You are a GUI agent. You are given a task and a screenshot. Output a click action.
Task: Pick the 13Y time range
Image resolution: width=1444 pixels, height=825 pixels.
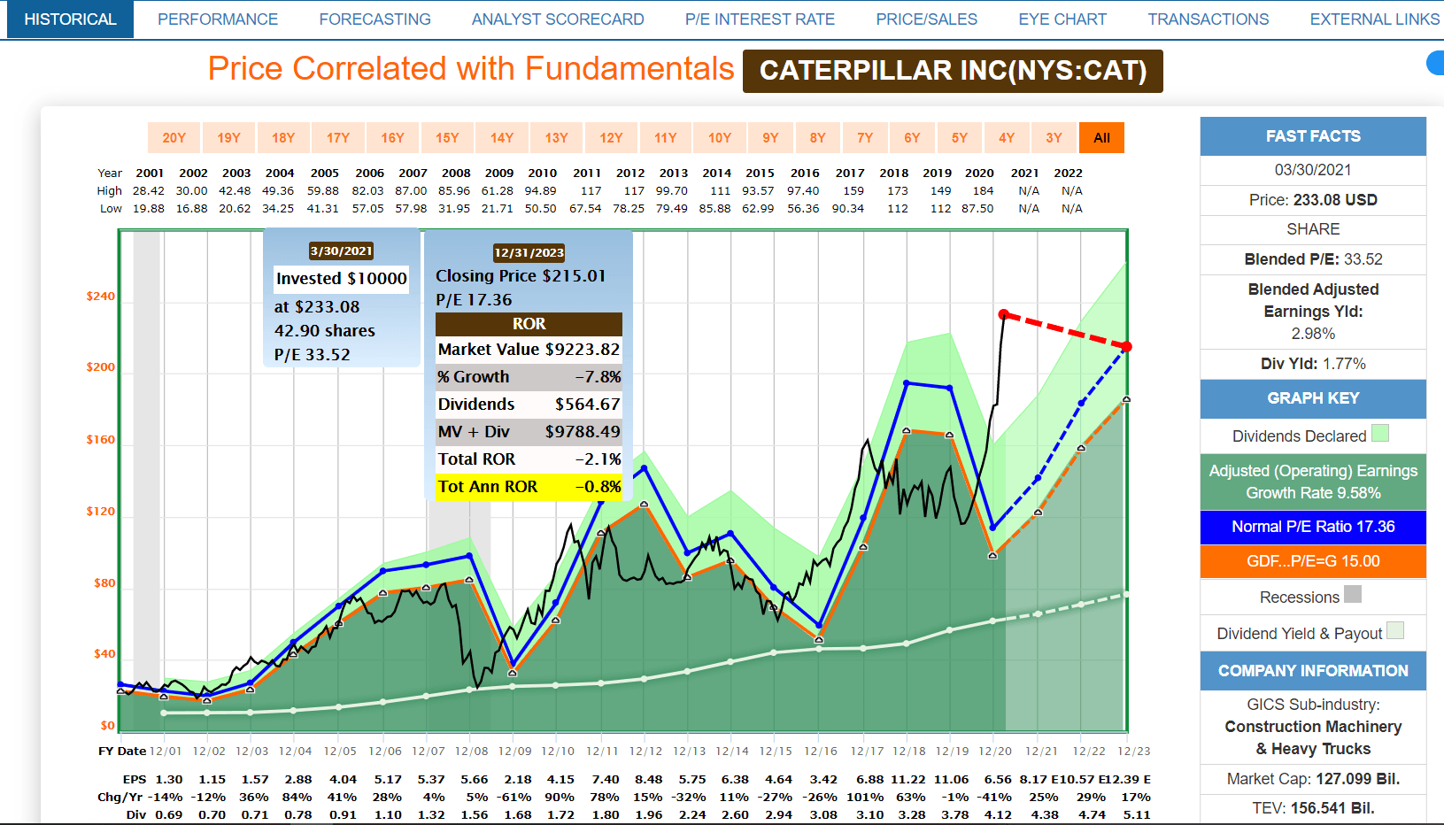click(x=556, y=138)
